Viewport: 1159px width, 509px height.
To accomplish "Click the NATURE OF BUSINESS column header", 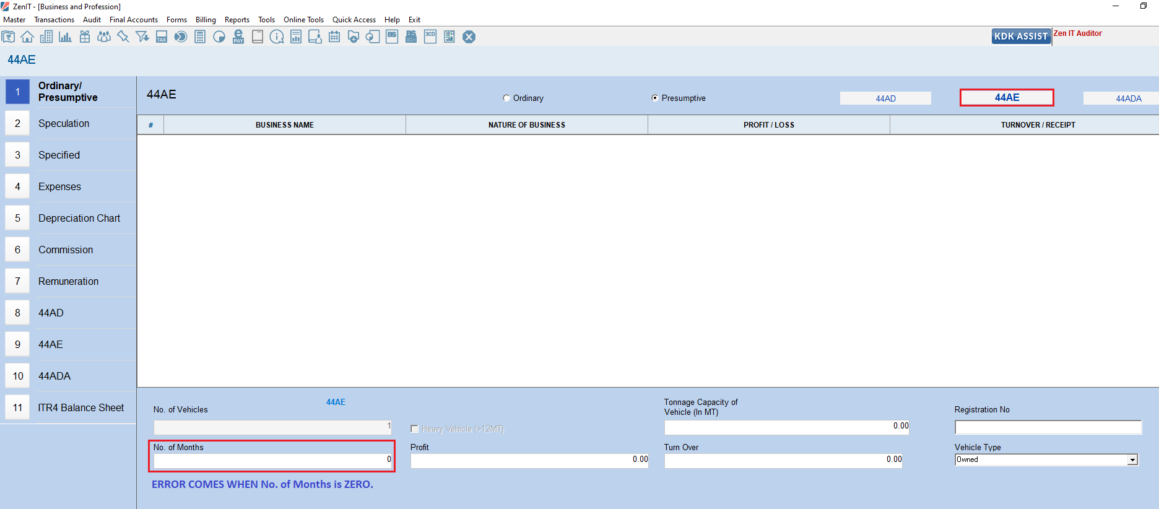I will (x=527, y=125).
